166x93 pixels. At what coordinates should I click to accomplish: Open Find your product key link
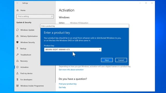pyautogui.click(x=68, y=84)
